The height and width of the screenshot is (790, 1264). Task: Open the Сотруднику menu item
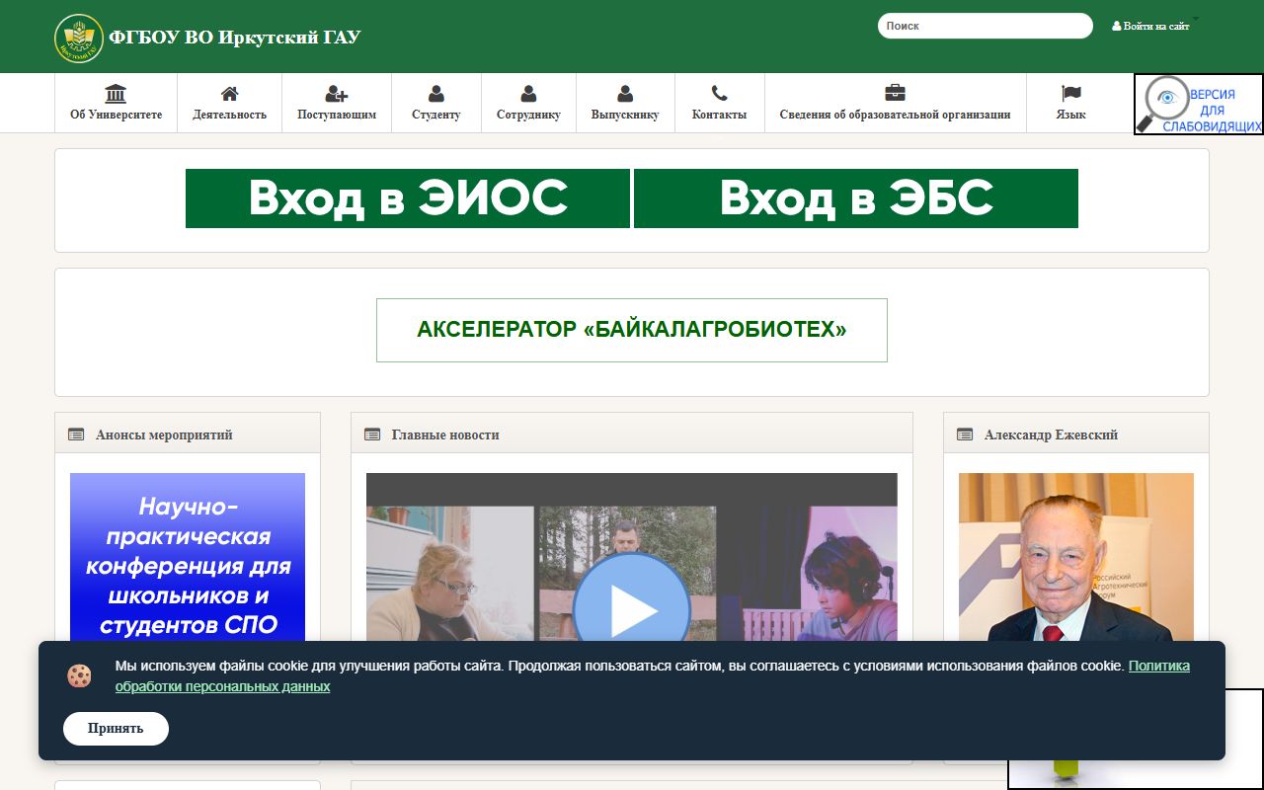[528, 103]
